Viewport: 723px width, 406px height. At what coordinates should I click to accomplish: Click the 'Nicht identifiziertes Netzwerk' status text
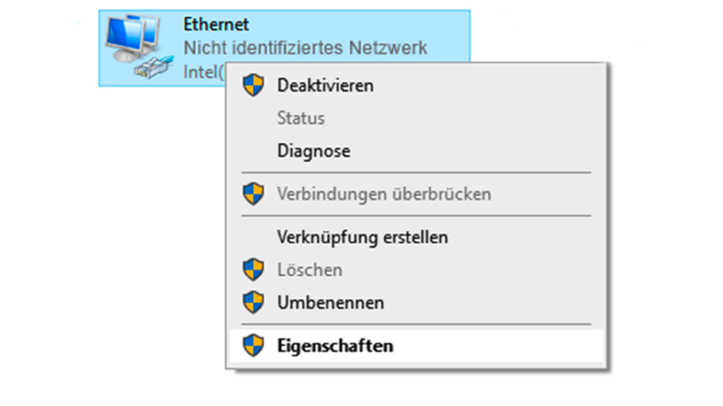(x=306, y=47)
